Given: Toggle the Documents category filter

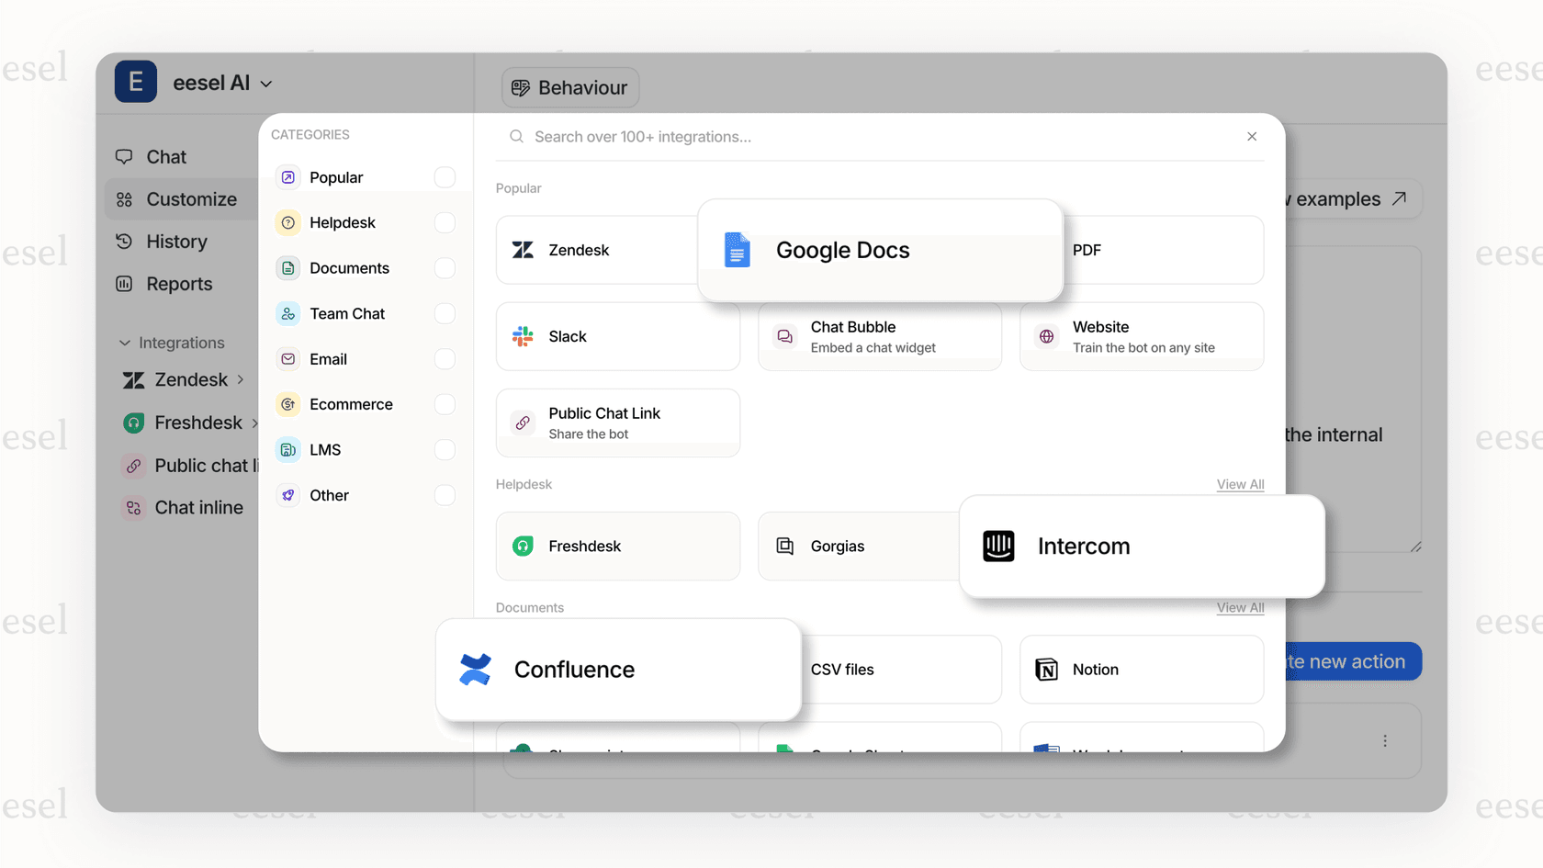Looking at the screenshot, I should coord(445,268).
